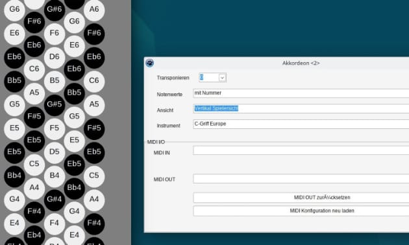Play the D6 accordion key
Viewport: 409px width, 245px height.
tap(55, 57)
